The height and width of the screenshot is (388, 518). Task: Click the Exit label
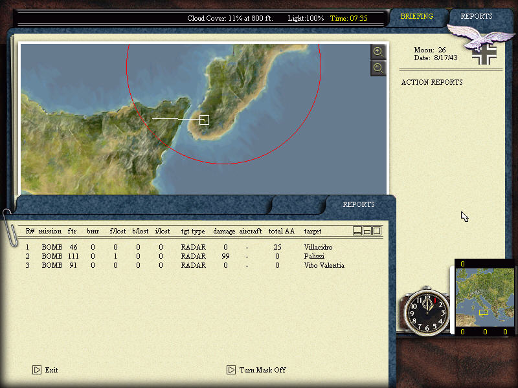pos(51,370)
